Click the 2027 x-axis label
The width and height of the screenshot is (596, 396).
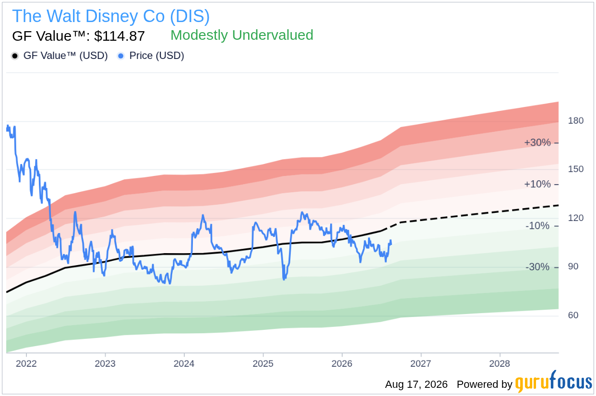pyautogui.click(x=421, y=364)
